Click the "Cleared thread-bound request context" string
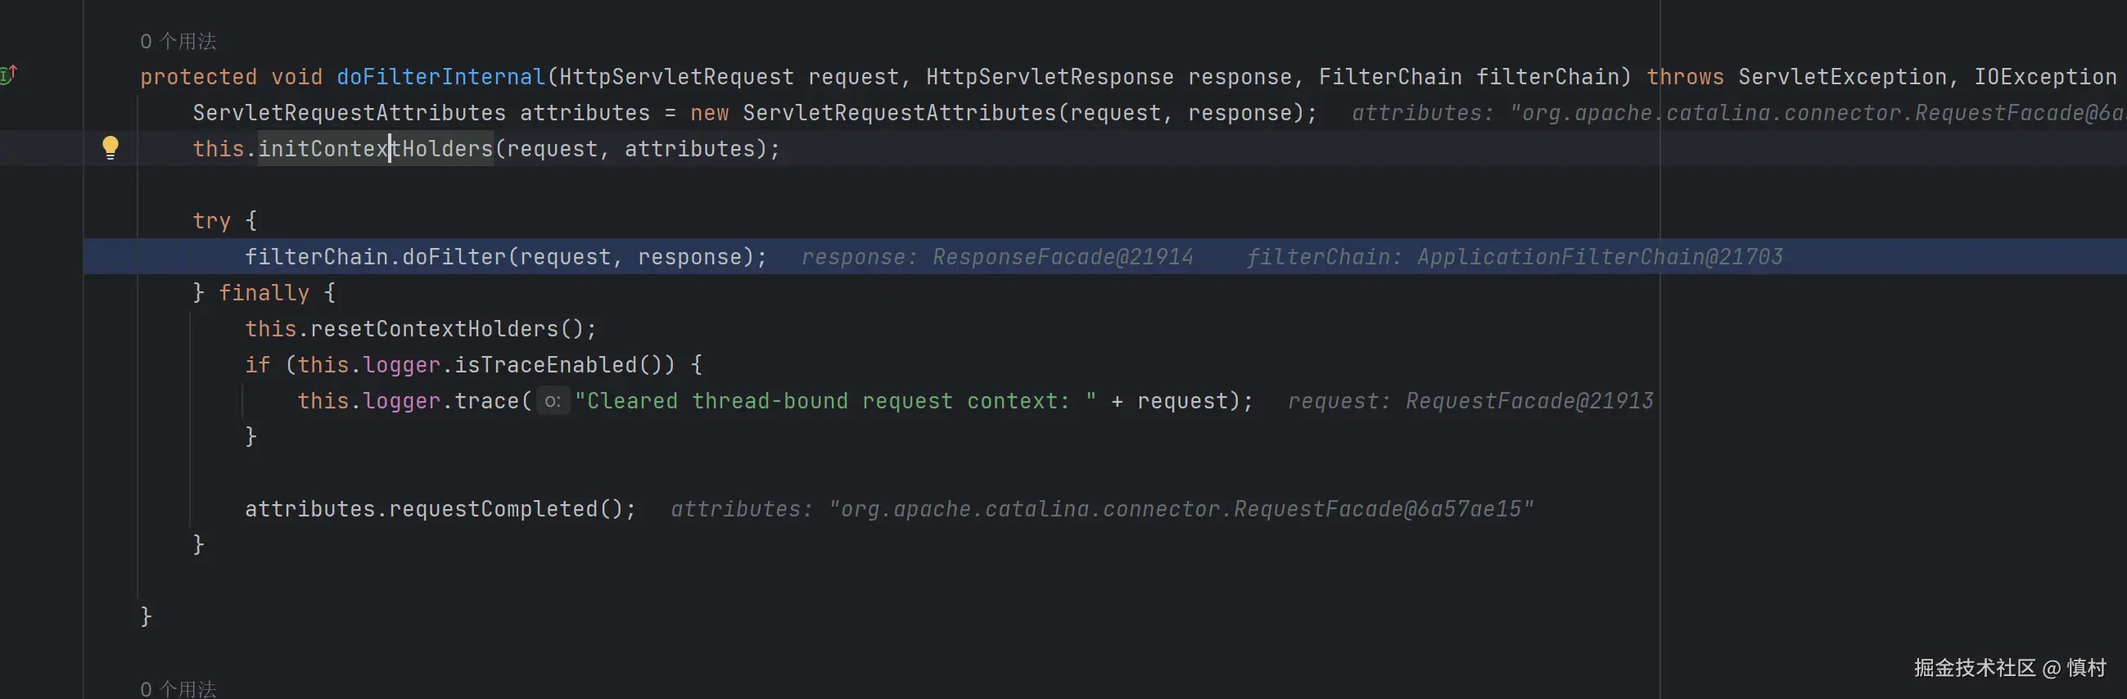Image resolution: width=2127 pixels, height=699 pixels. coord(835,402)
